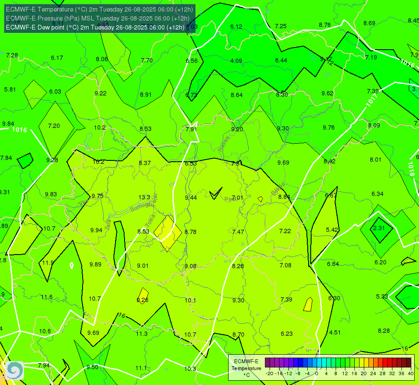Click the 6.44 dew point value

[x=281, y=61]
